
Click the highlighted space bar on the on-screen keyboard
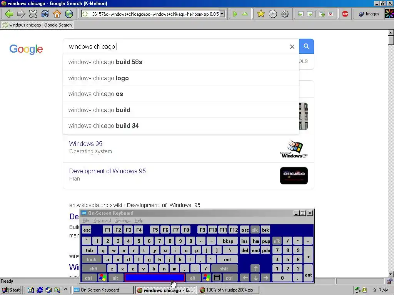click(155, 278)
